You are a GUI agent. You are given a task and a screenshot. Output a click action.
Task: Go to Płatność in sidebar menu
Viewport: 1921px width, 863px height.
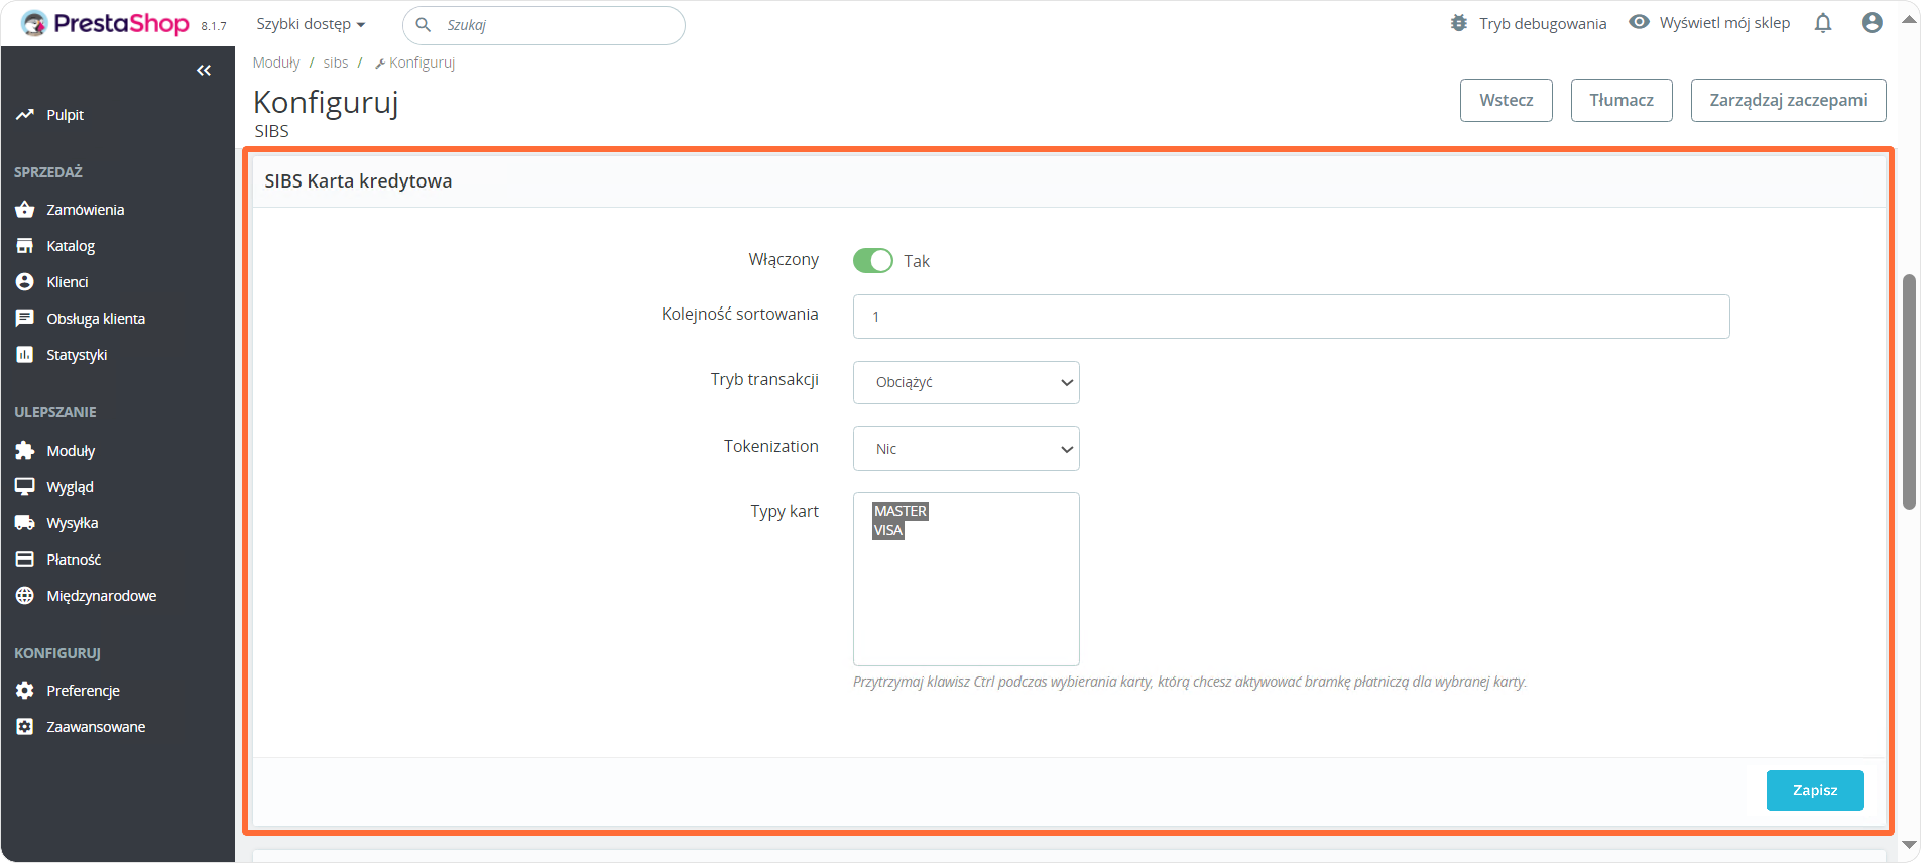pyautogui.click(x=73, y=559)
